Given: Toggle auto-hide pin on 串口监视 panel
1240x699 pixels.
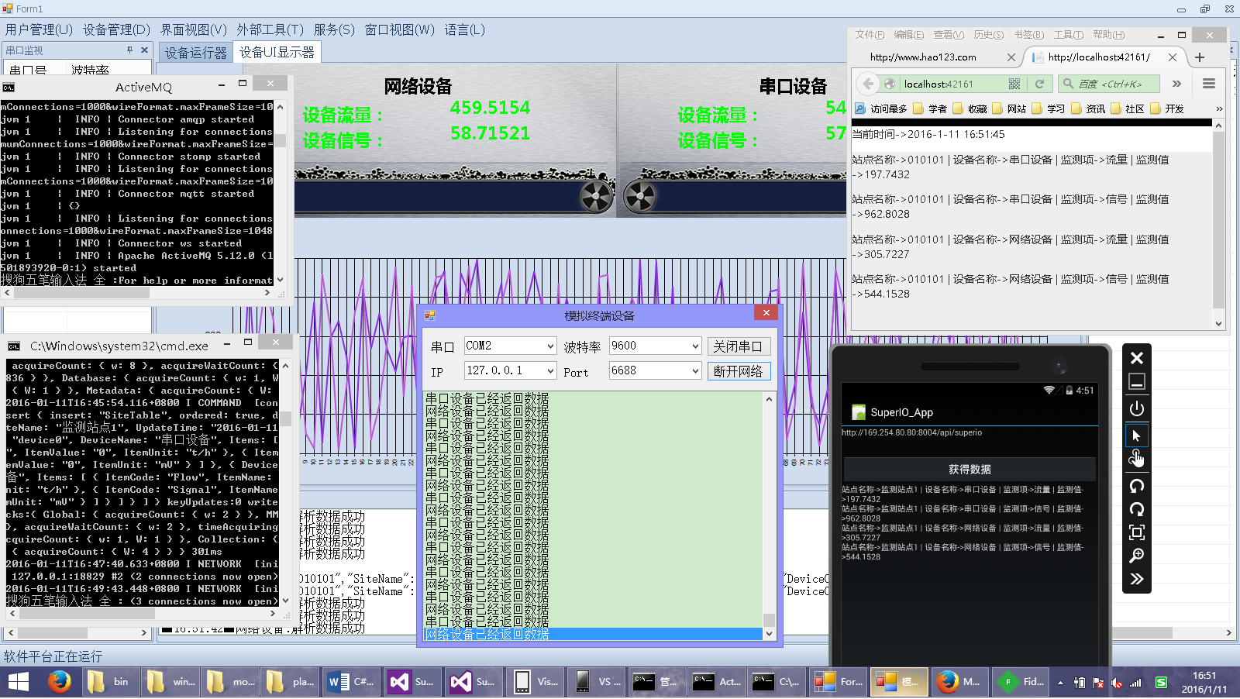Looking at the screenshot, I should [130, 50].
